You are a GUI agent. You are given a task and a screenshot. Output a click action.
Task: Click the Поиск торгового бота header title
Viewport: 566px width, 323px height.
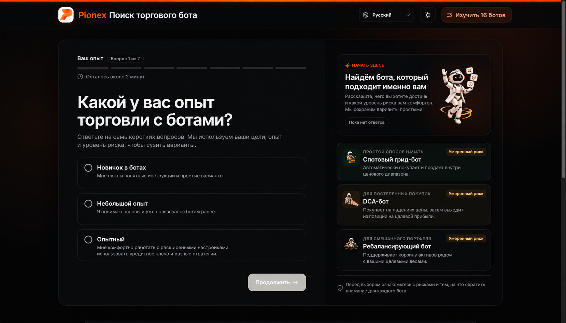[153, 15]
